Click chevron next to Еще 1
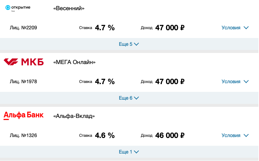 (x=136, y=152)
